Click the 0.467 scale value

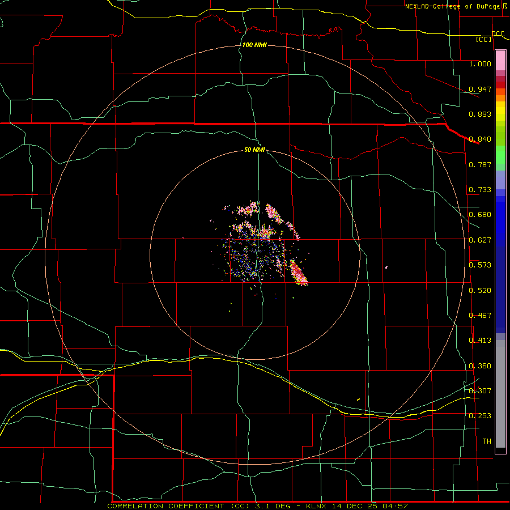(x=480, y=316)
